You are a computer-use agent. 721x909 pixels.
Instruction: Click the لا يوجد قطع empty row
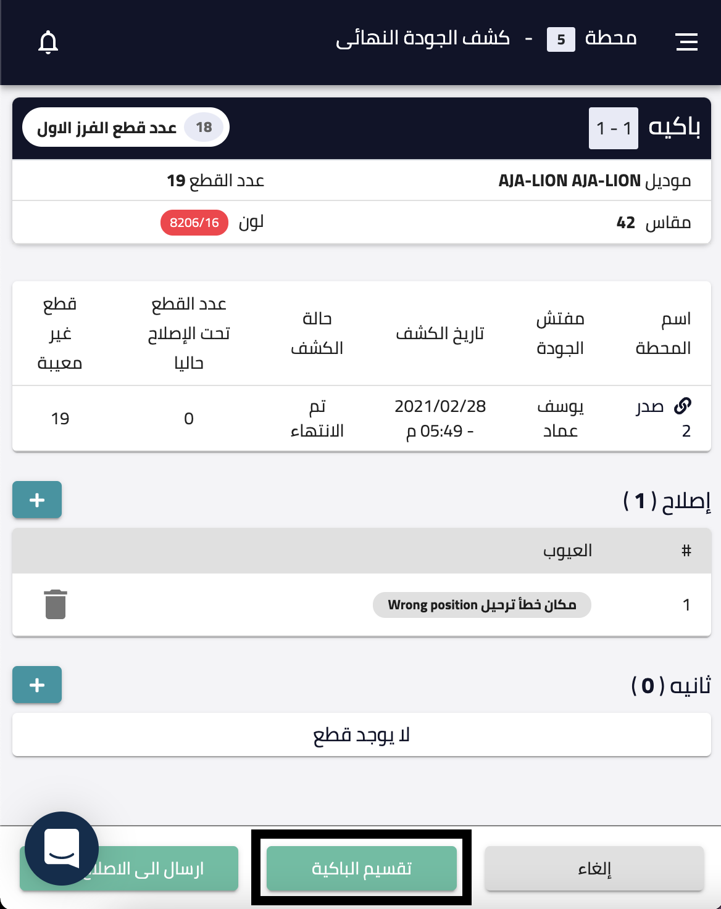[362, 734]
